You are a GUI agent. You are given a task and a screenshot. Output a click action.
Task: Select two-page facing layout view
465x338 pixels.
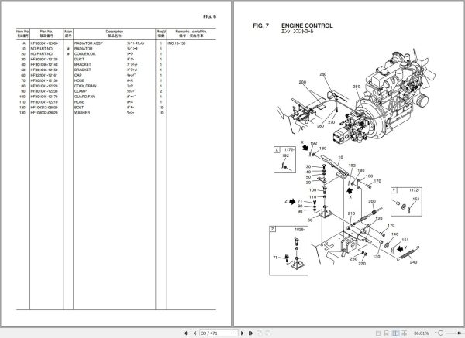(x=395, y=333)
